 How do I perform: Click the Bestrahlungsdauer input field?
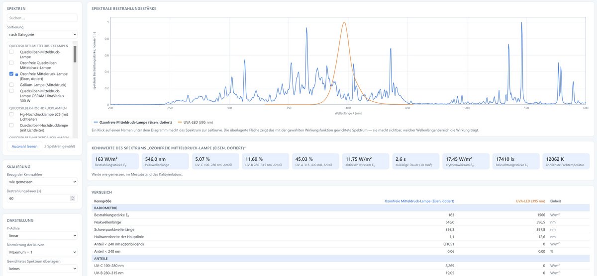tap(42, 198)
